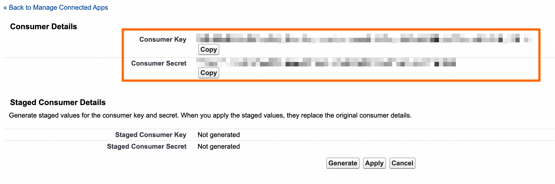Cancel the staged consumer changes
This screenshot has width=555, height=184.
402,163
